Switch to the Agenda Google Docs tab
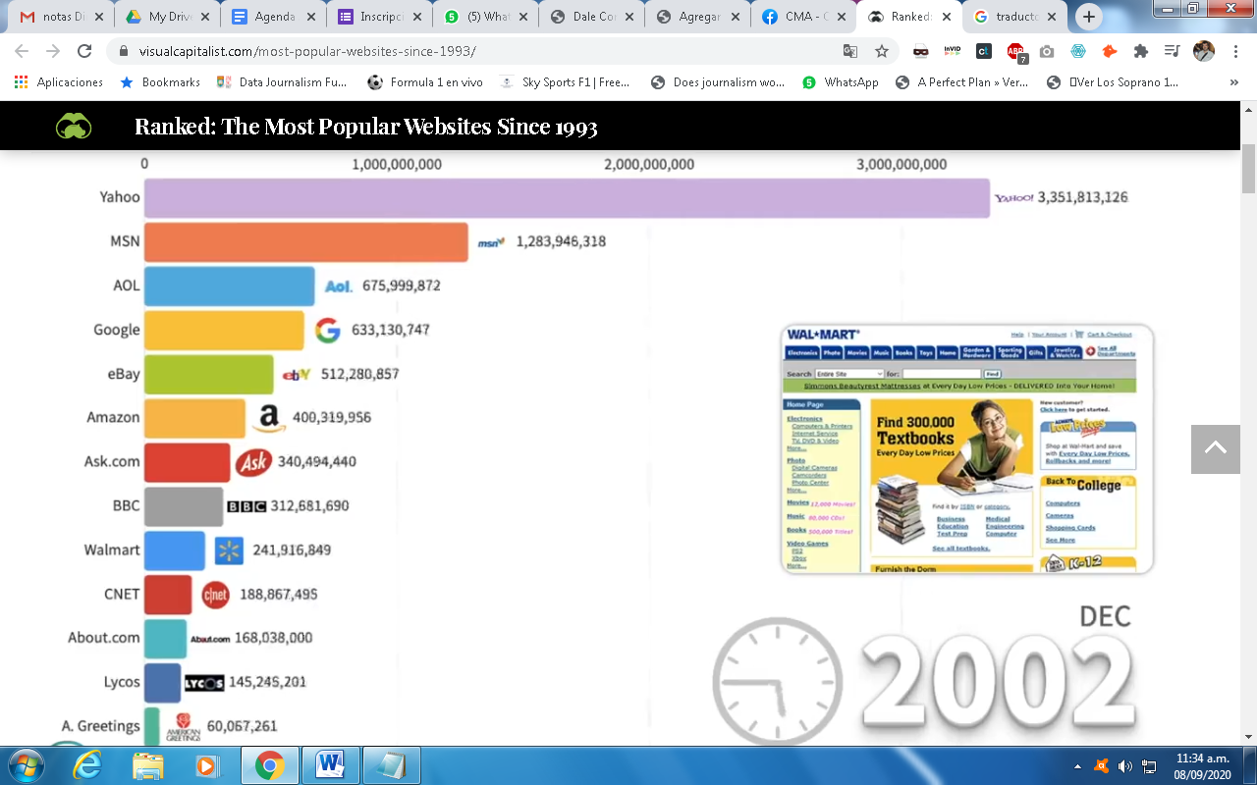Image resolution: width=1257 pixels, height=785 pixels. pos(268,17)
